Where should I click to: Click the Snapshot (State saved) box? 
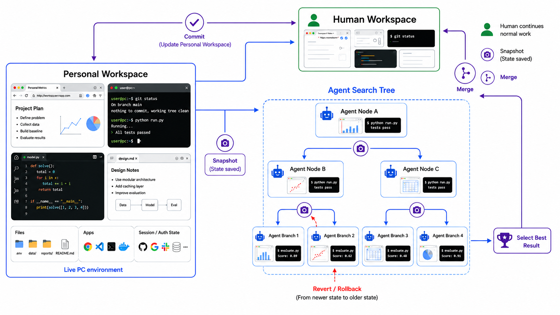click(x=225, y=165)
